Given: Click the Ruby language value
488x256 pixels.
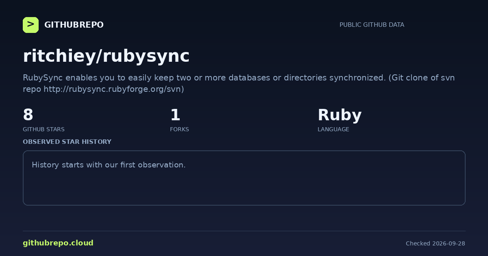Looking at the screenshot, I should 340,115.
